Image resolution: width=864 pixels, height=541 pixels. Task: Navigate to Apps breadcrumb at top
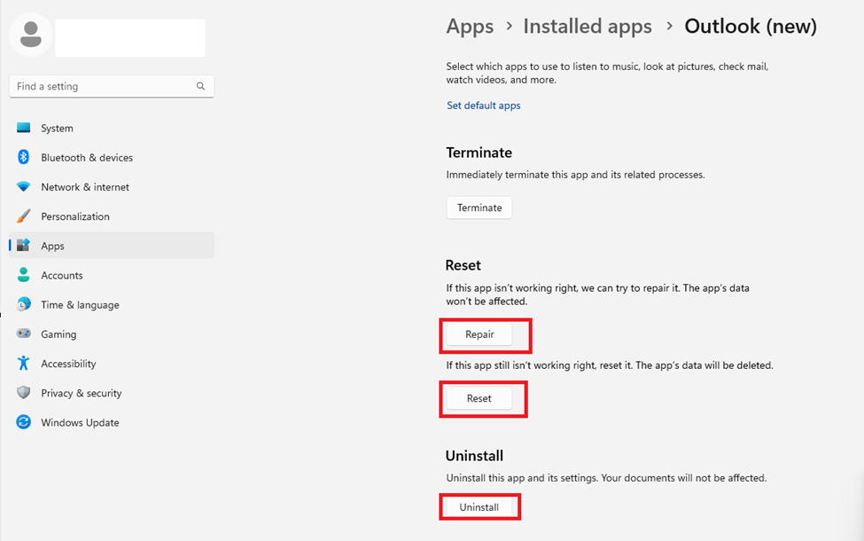click(470, 27)
